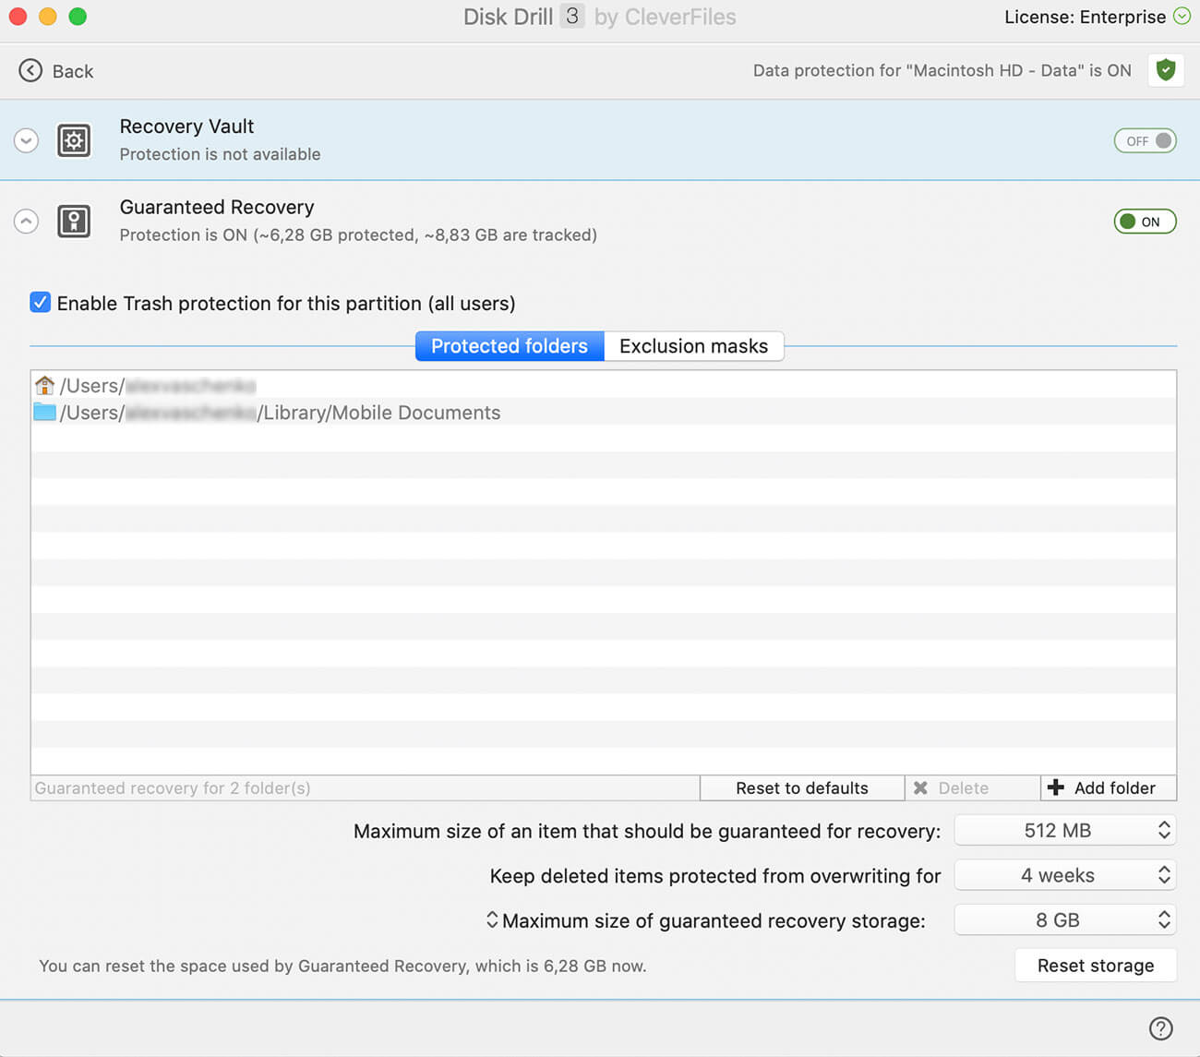Select the blue Mobile Documents folder icon

[x=44, y=412]
